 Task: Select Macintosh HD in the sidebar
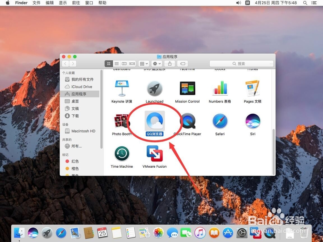80,131
